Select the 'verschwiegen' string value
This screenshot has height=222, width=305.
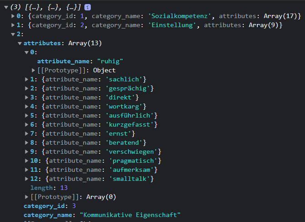[131, 151]
